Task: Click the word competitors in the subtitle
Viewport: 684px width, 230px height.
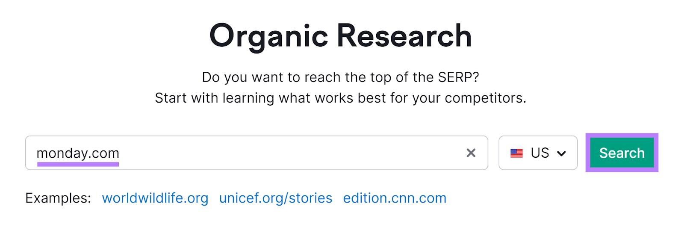Action: point(484,98)
